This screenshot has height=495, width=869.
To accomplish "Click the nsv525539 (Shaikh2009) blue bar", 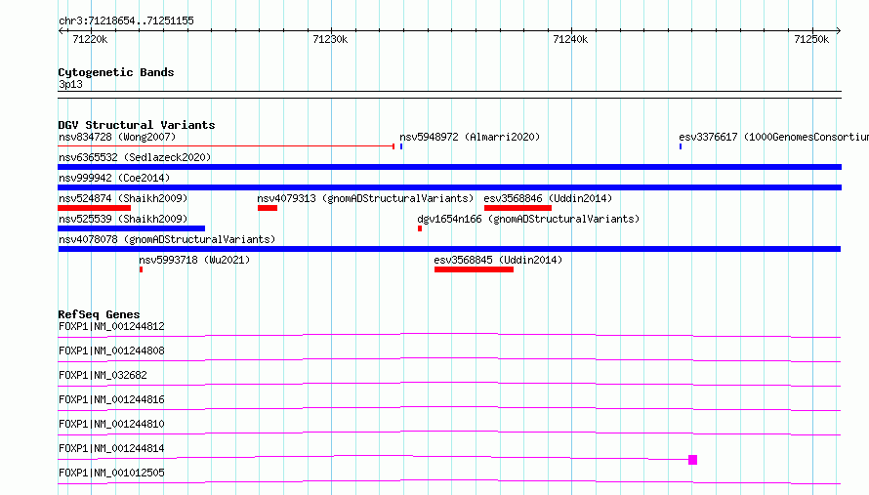I will (132, 228).
